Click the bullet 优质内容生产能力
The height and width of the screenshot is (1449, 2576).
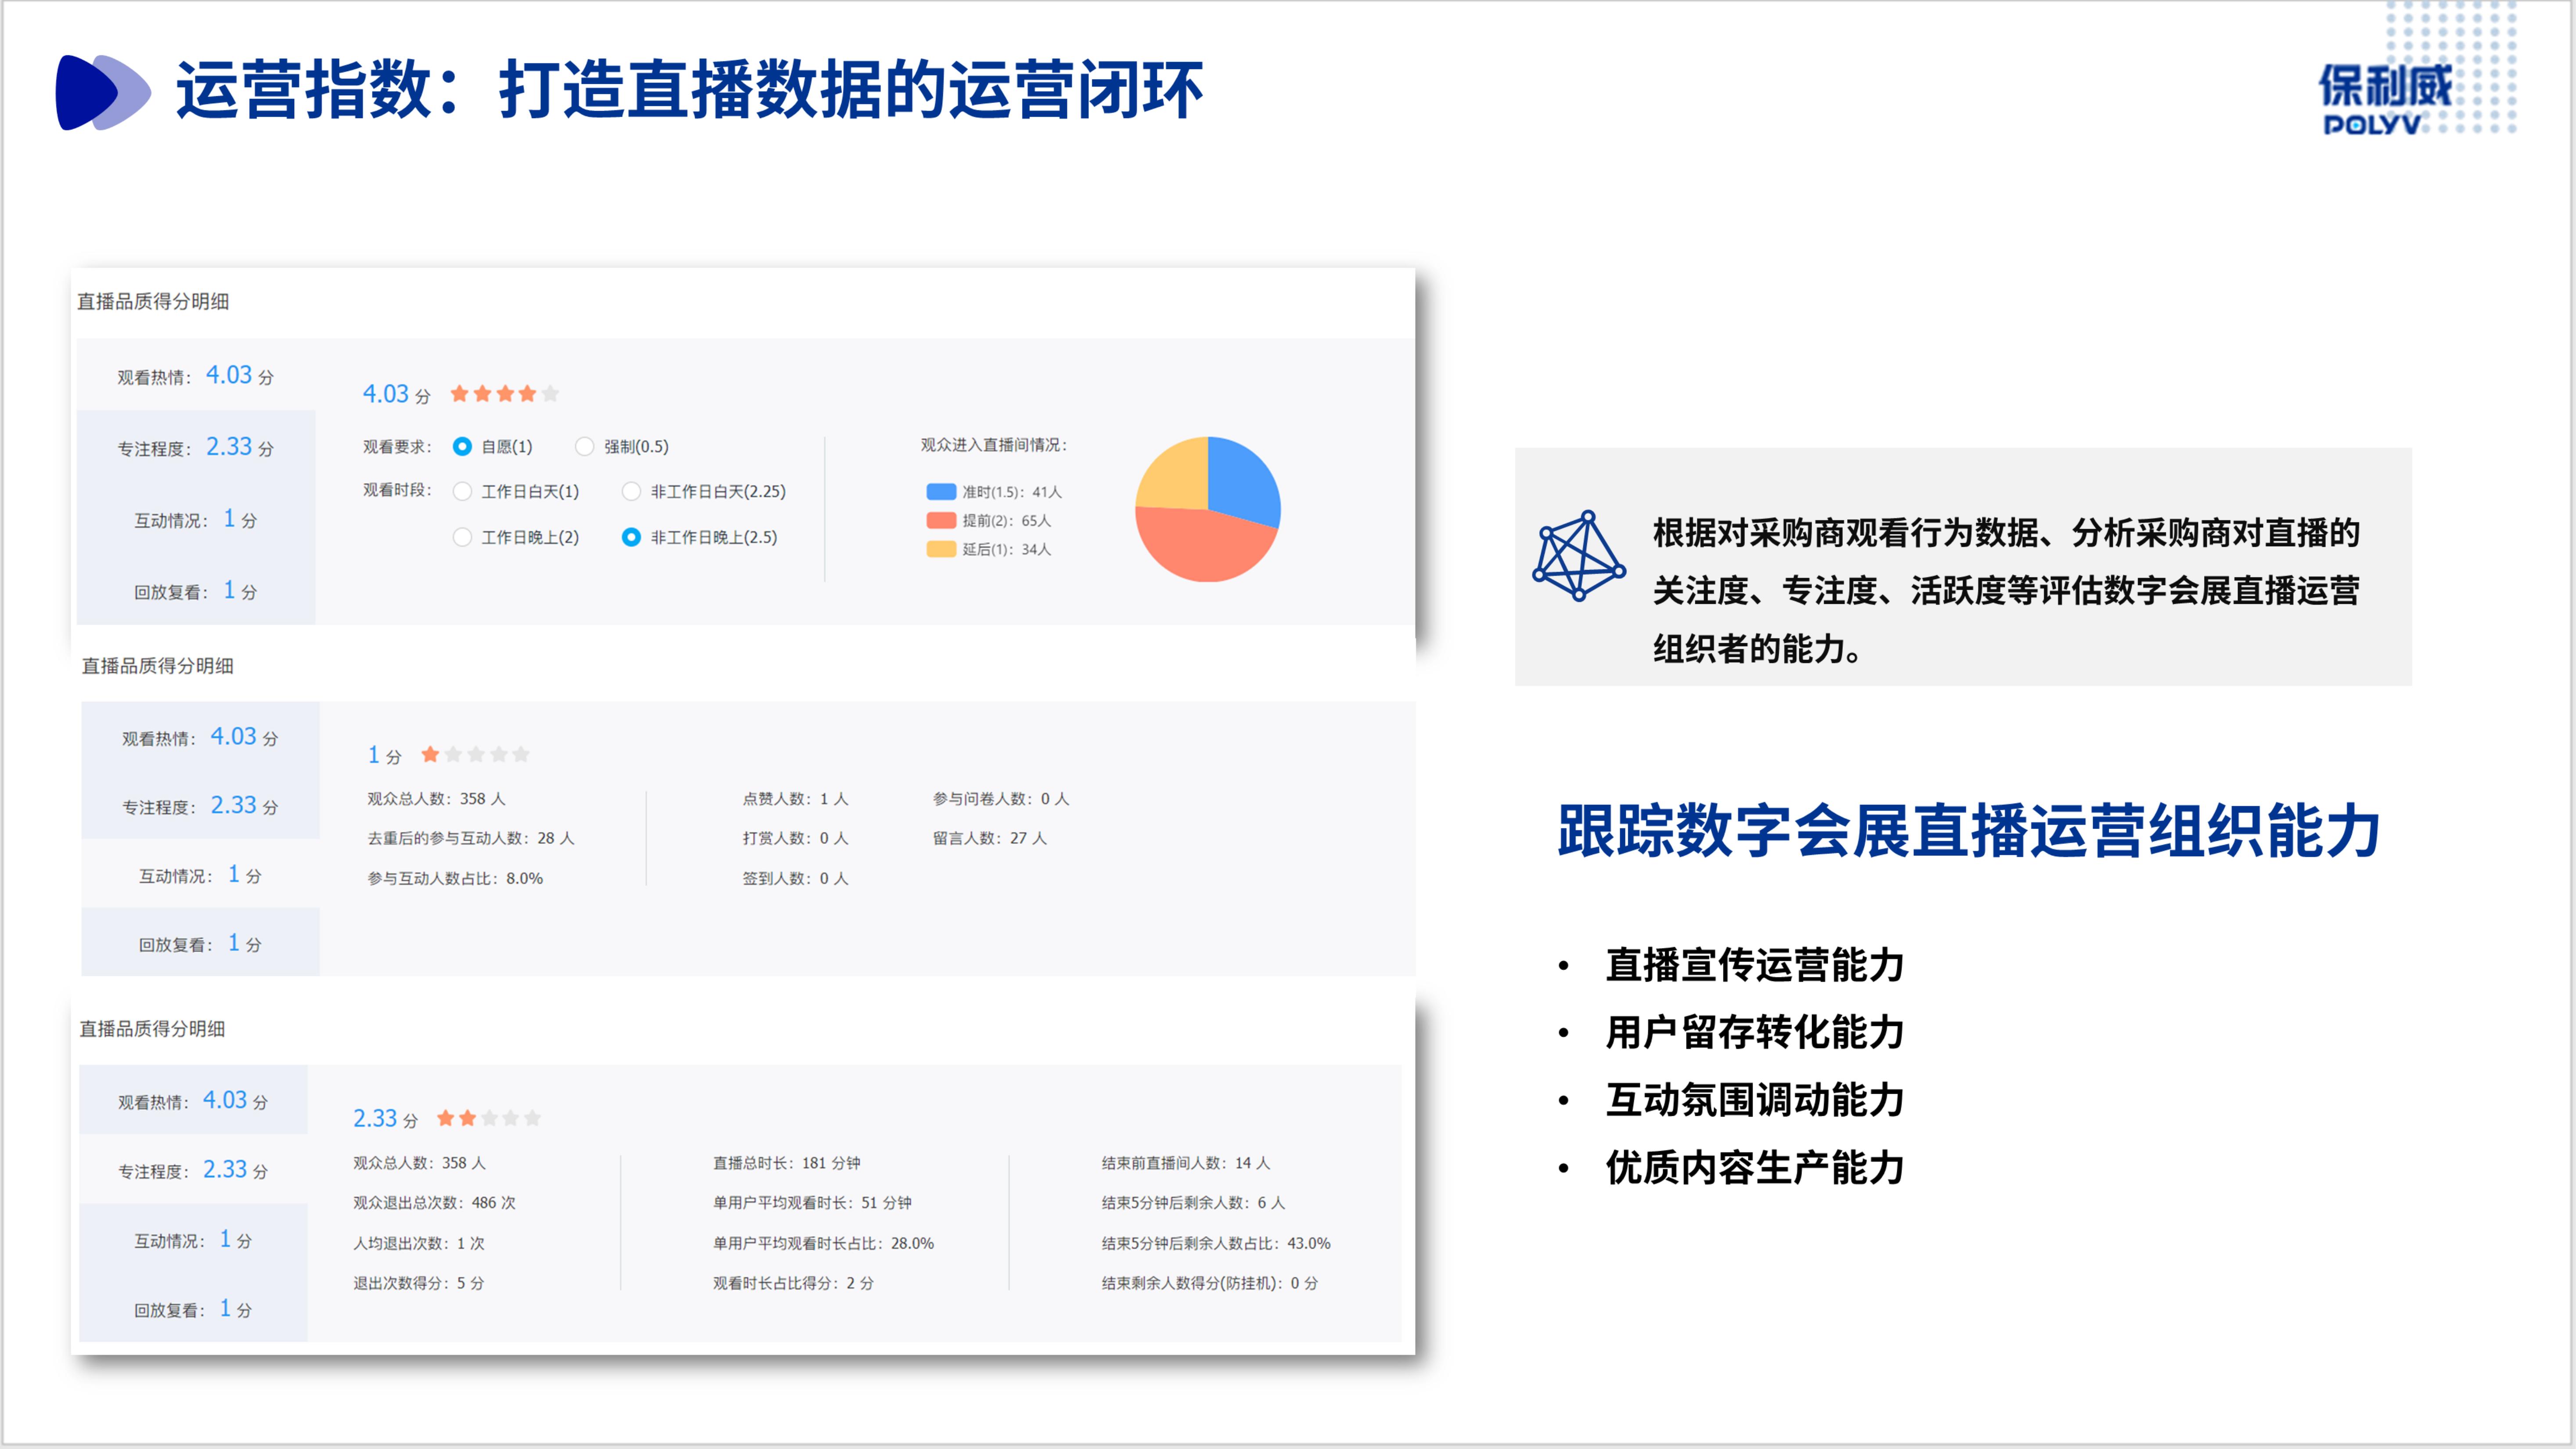coord(1754,1168)
